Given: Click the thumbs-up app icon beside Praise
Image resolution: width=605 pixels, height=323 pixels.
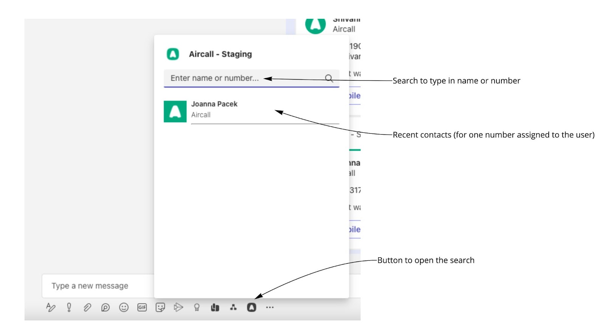Looking at the screenshot, I should pos(215,308).
